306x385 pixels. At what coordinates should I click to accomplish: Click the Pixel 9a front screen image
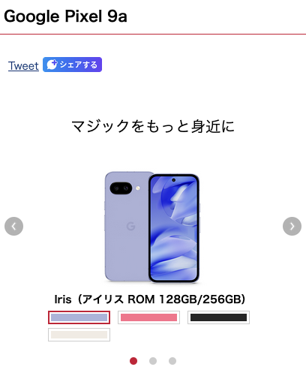[x=174, y=228]
